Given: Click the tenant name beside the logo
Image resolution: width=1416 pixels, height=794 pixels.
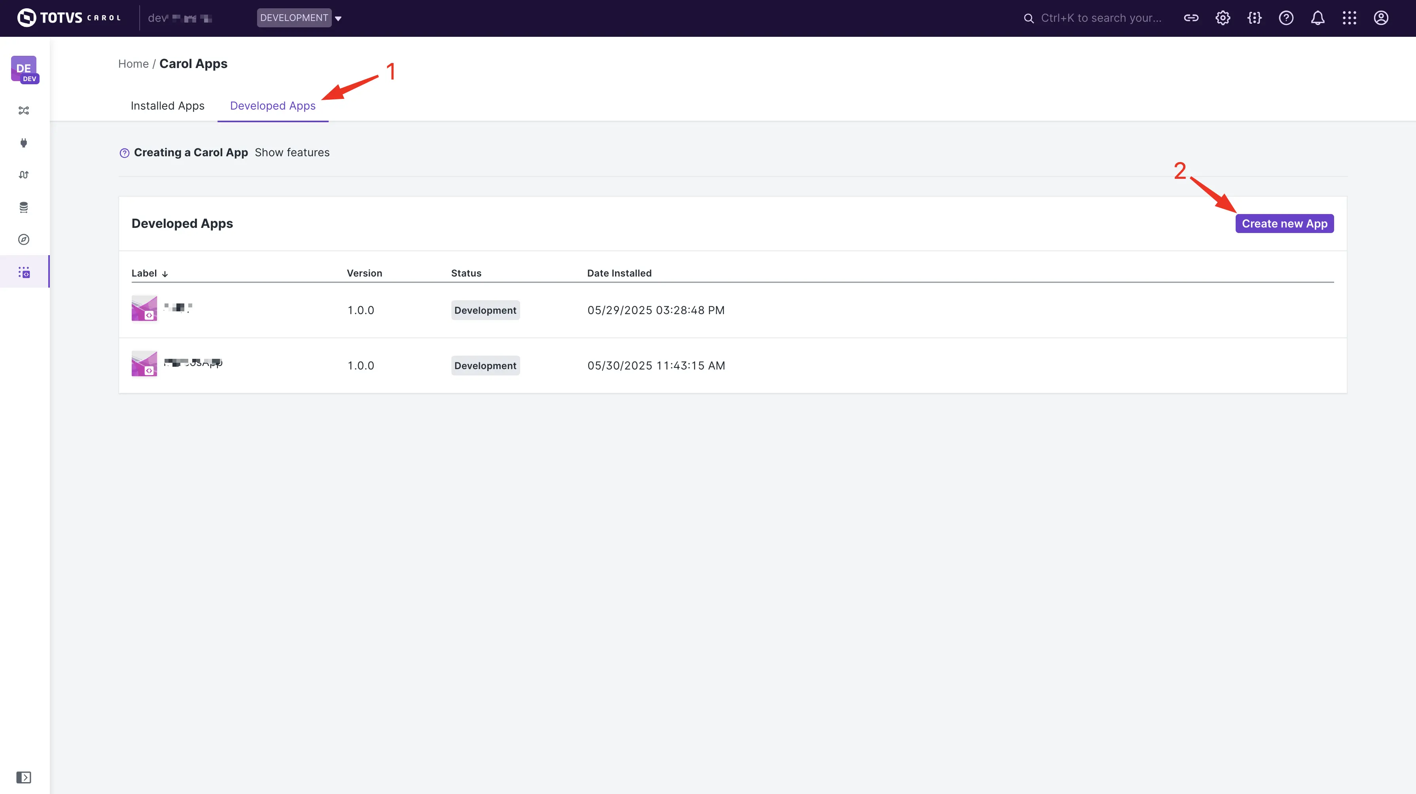Looking at the screenshot, I should (x=180, y=18).
